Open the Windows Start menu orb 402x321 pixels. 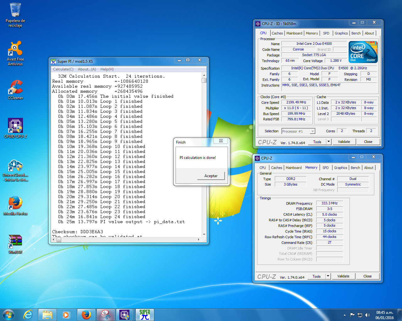point(8,315)
